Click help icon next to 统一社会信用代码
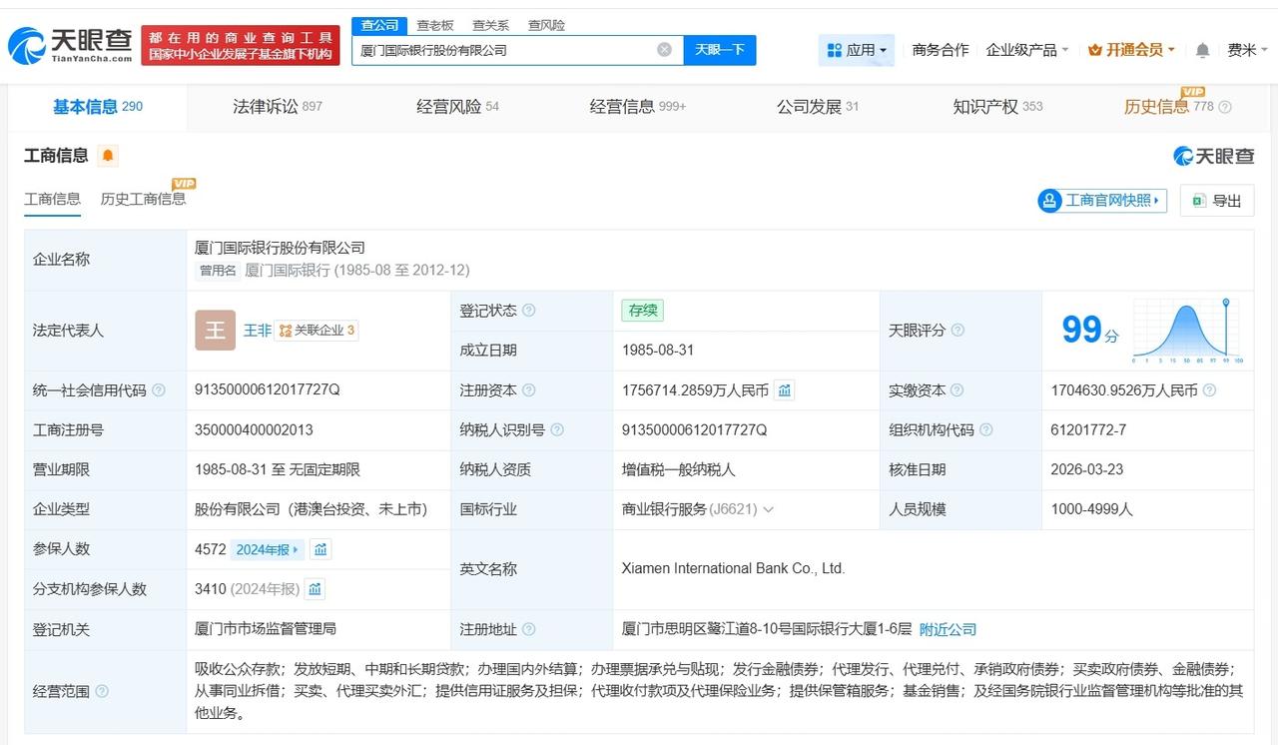The image size is (1278, 745). coord(159,390)
